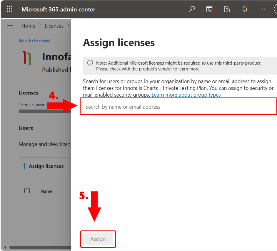Open the app launcher waffle icon
This screenshot has height=251, width=277.
tap(9, 9)
